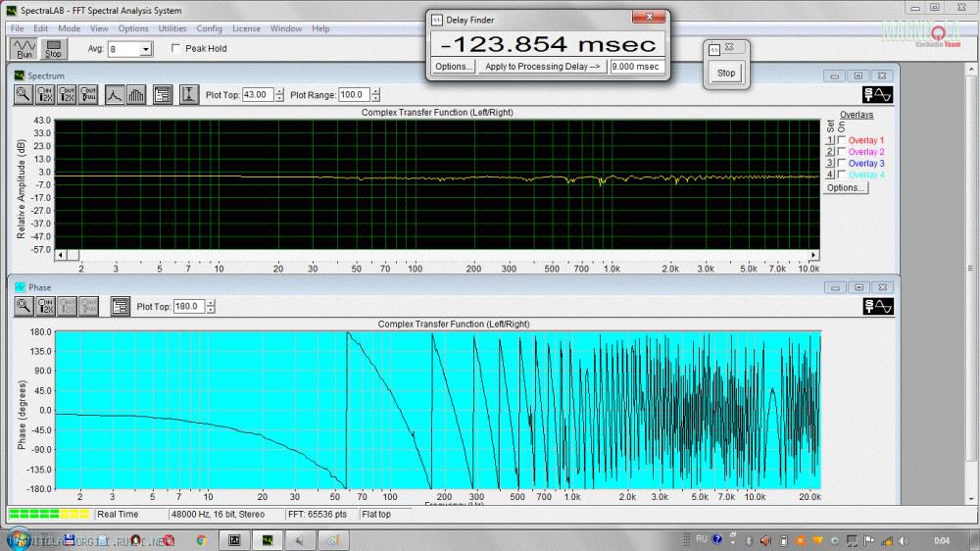Click Set button 2 for Overlay 2
This screenshot has width=980, height=551.
(830, 151)
